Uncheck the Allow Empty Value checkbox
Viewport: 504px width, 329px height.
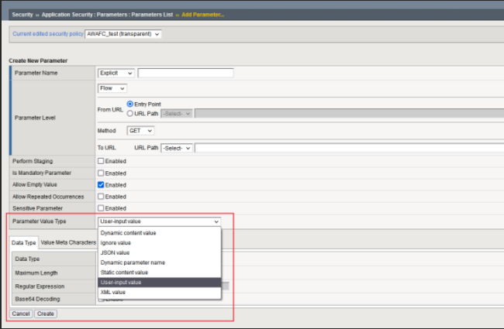point(101,185)
